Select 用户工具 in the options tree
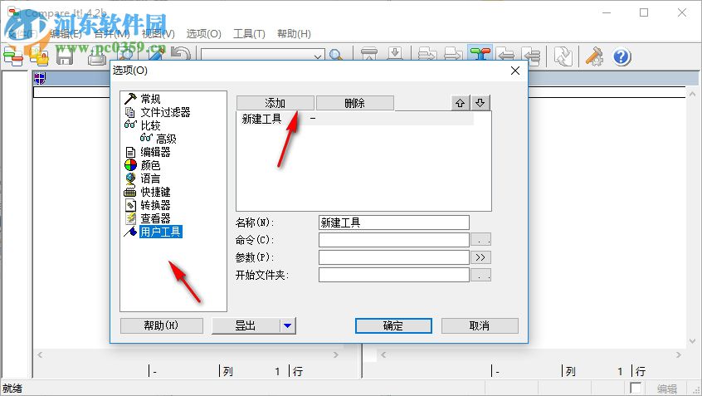Screen dimensions: 702x396 [x=160, y=232]
